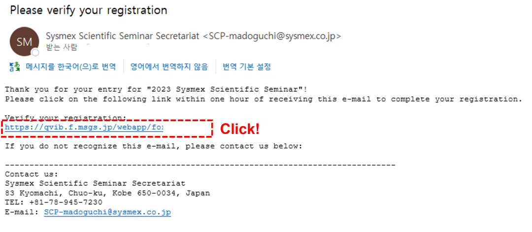This screenshot has height=232, width=532.
Task: Click the 받는 사람 recipient label
Action: coord(61,47)
